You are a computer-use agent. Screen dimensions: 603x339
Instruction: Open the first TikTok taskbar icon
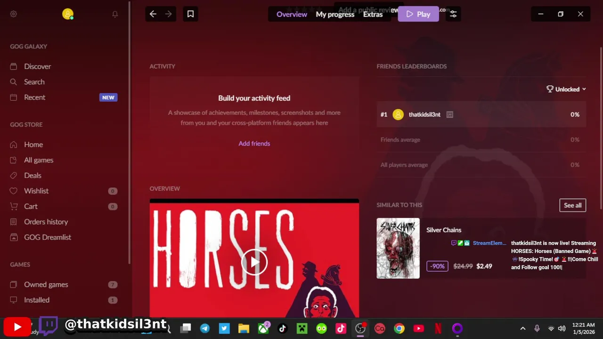283,329
